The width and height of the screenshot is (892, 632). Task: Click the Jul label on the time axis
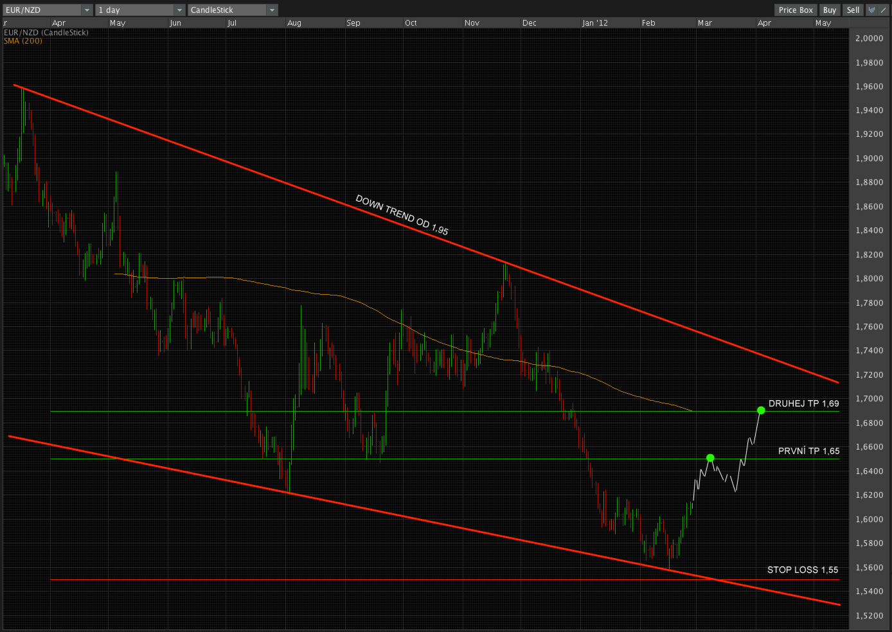232,22
